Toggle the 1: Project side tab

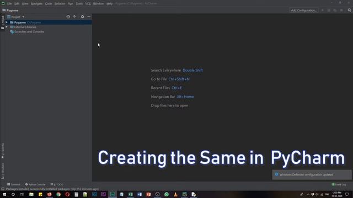click(x=3, y=22)
